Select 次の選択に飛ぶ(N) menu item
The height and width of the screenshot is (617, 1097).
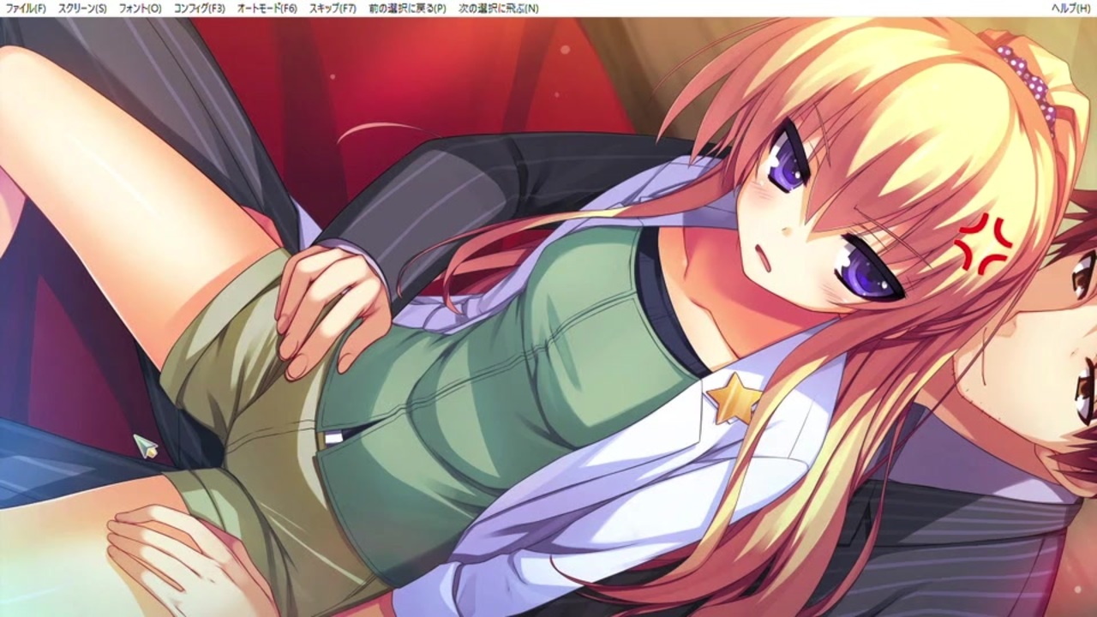(499, 9)
